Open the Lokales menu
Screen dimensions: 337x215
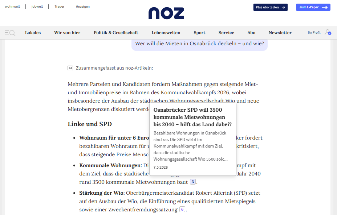(33, 33)
